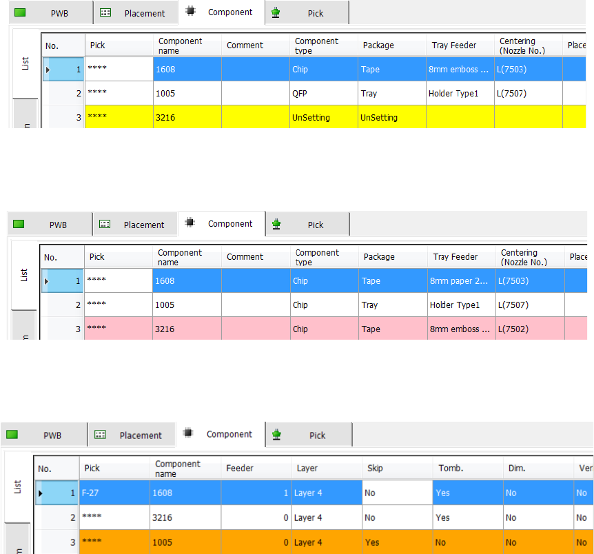Click the Component chip icon in the bottom panel
The height and width of the screenshot is (554, 594).
(x=188, y=433)
